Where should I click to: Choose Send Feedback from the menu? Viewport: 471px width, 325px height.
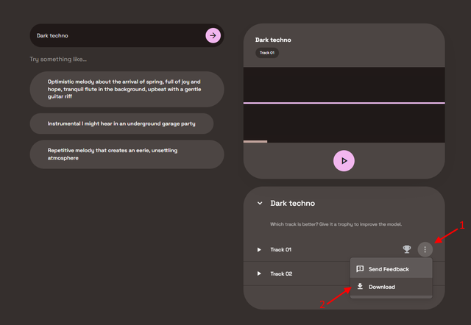coord(391,269)
